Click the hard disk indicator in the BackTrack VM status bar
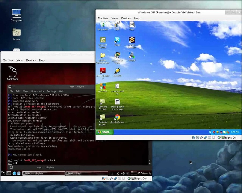 click(x=104, y=178)
